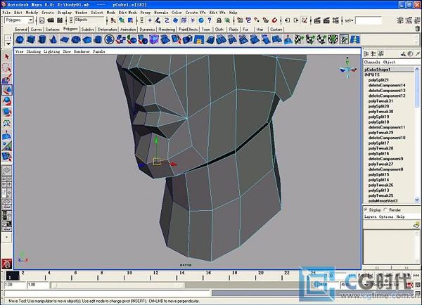Image resolution: width=422 pixels, height=305 pixels.
Task: Create polygon plane from shelf
Action: coord(65,40)
